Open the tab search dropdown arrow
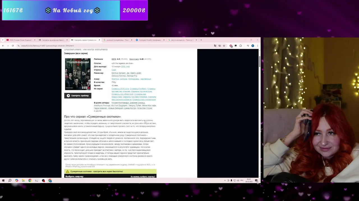This screenshot has height=201, width=359. [x=3, y=40]
